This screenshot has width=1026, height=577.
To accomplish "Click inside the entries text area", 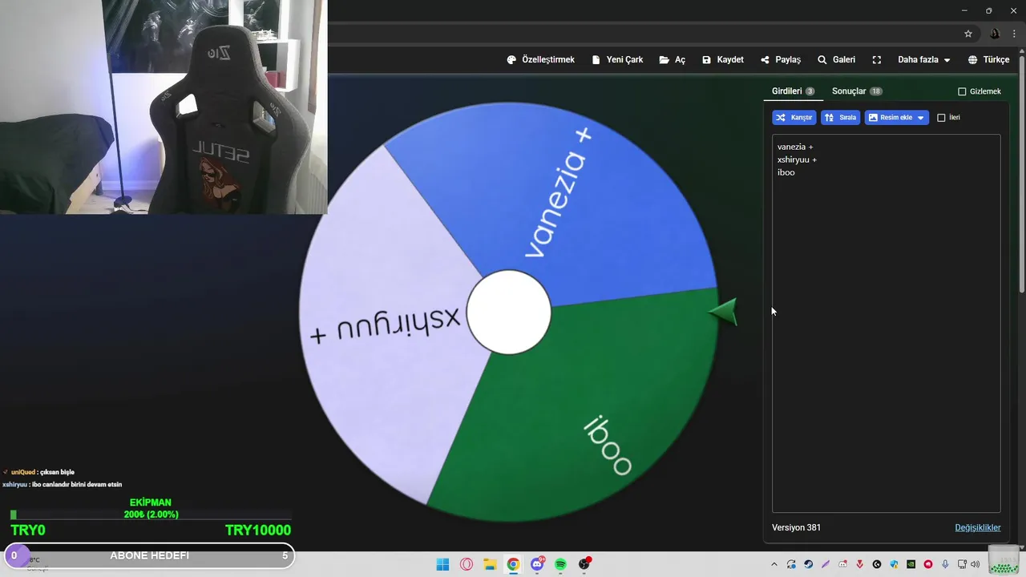I will click(x=886, y=323).
